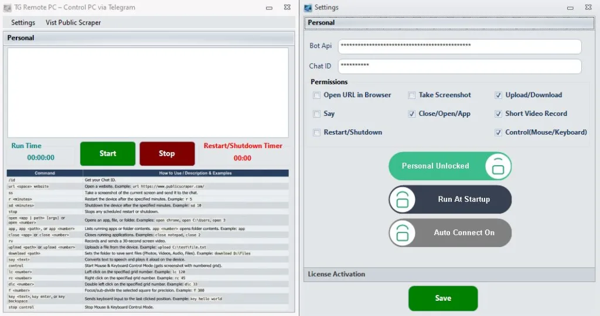This screenshot has width=600, height=316.
Task: Focus the Chat ID input field
Action: tap(459, 67)
